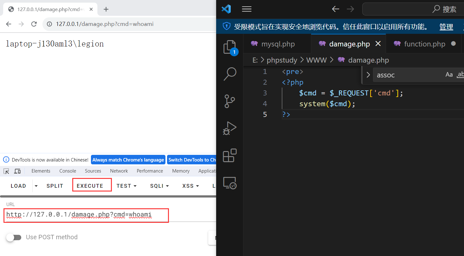Open the Source Control sidebar icon
The image size is (464, 256).
click(x=230, y=101)
